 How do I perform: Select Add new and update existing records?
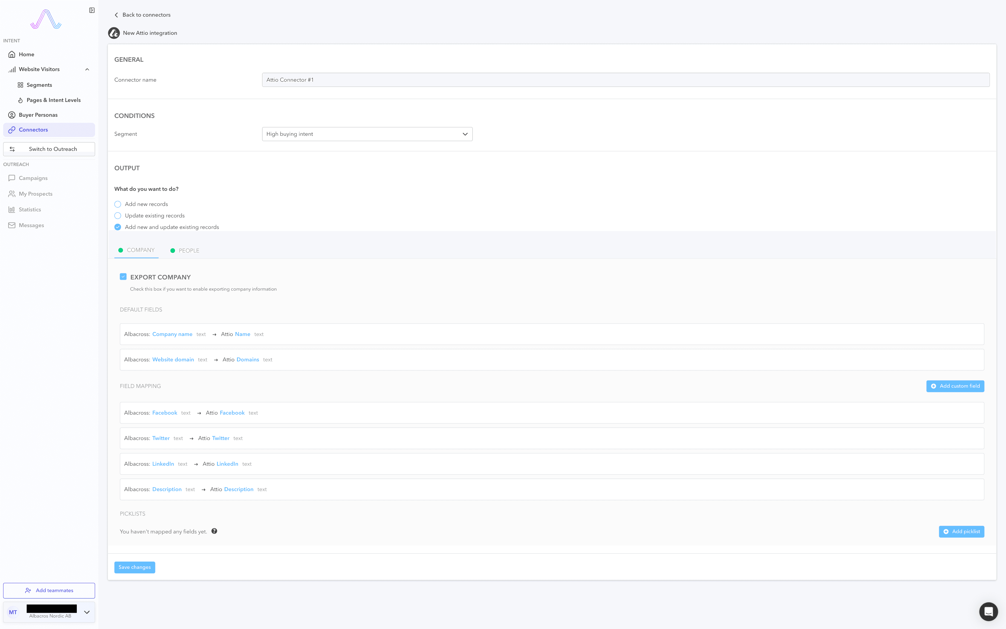[118, 227]
